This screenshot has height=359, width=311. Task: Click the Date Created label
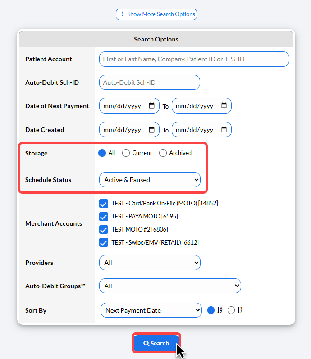(45, 130)
